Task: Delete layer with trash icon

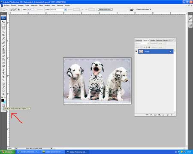Action: click(x=172, y=115)
